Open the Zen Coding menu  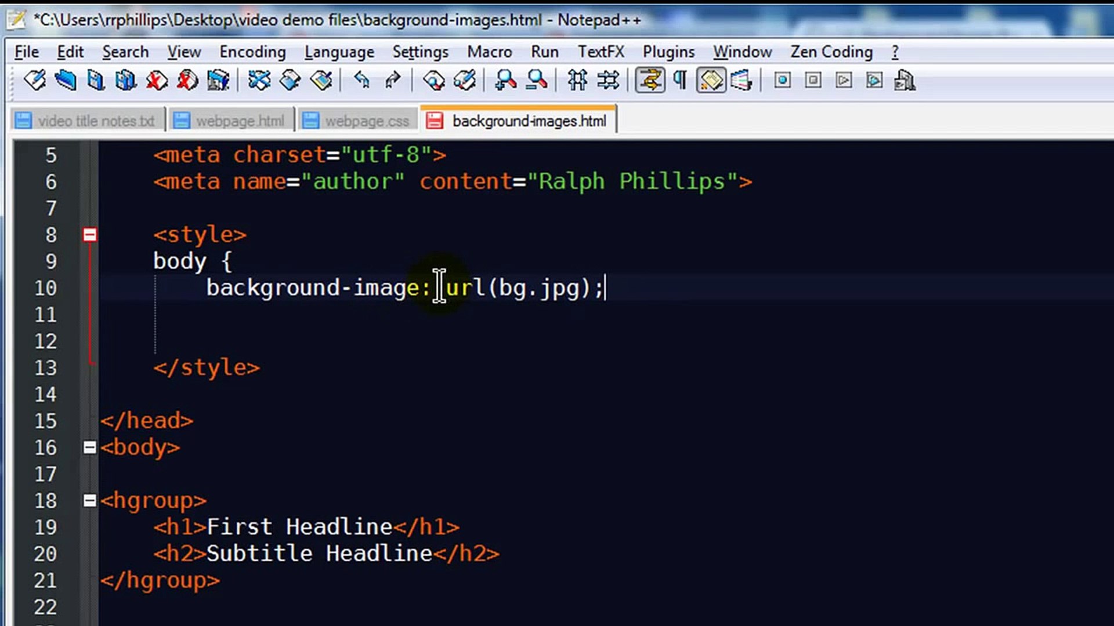(x=831, y=52)
